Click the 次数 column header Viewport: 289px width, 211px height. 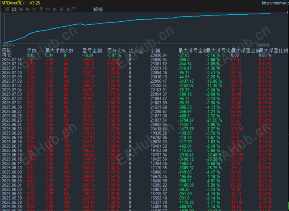[x=68, y=51]
